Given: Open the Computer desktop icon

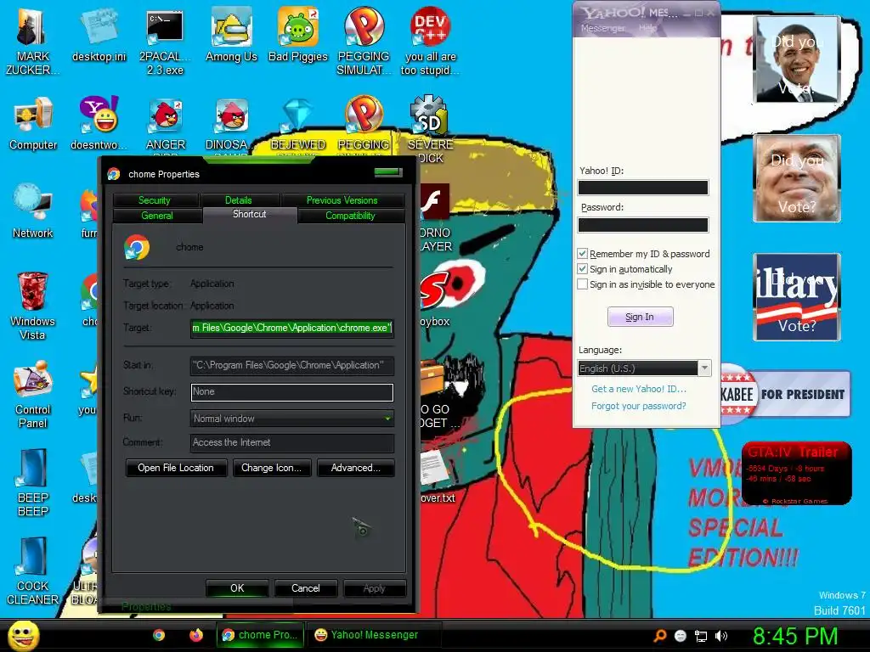Looking at the screenshot, I should click(x=33, y=123).
